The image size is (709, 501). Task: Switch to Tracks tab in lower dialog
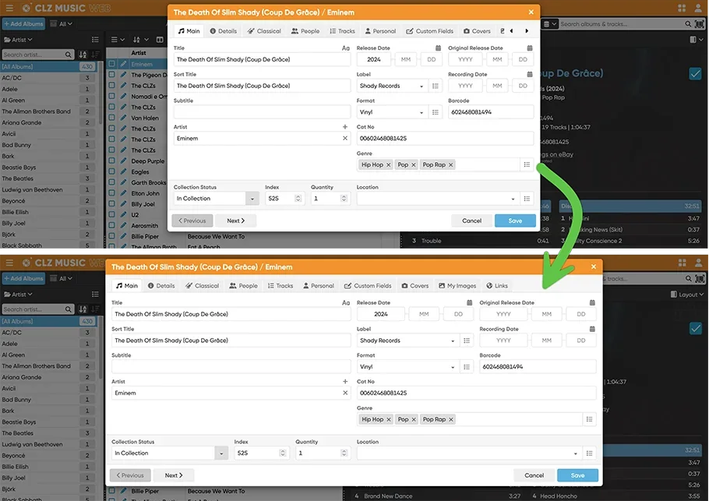pos(280,286)
